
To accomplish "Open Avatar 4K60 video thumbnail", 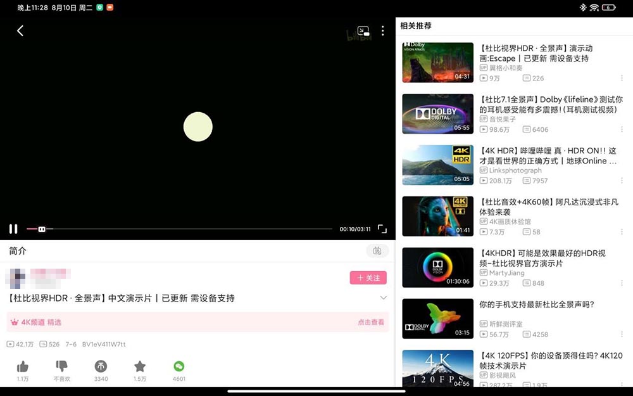I will (x=437, y=216).
